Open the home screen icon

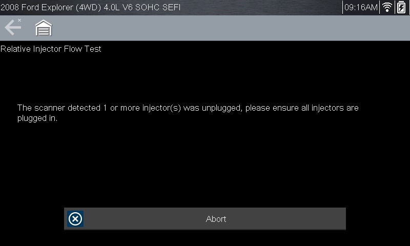(x=44, y=28)
